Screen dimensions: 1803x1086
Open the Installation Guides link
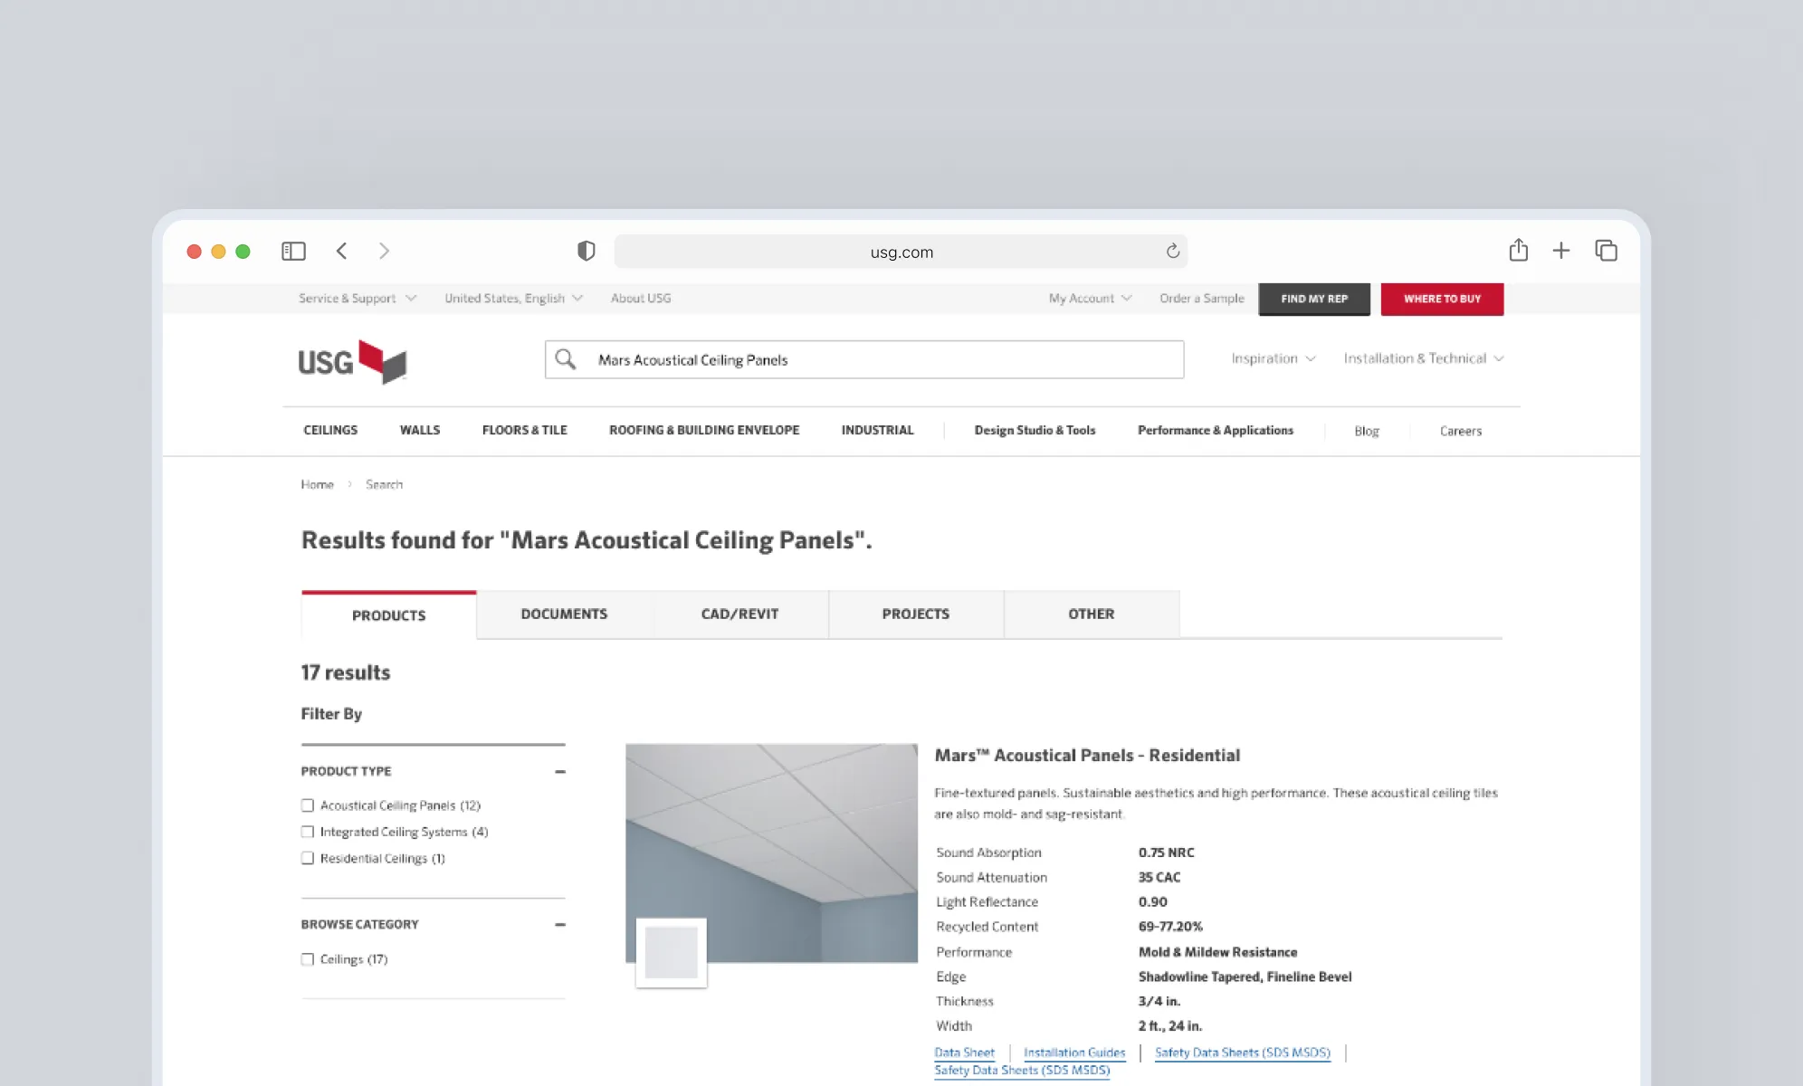pyautogui.click(x=1074, y=1053)
